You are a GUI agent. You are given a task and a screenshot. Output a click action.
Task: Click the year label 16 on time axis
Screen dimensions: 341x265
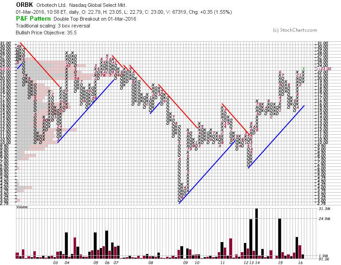point(300,263)
